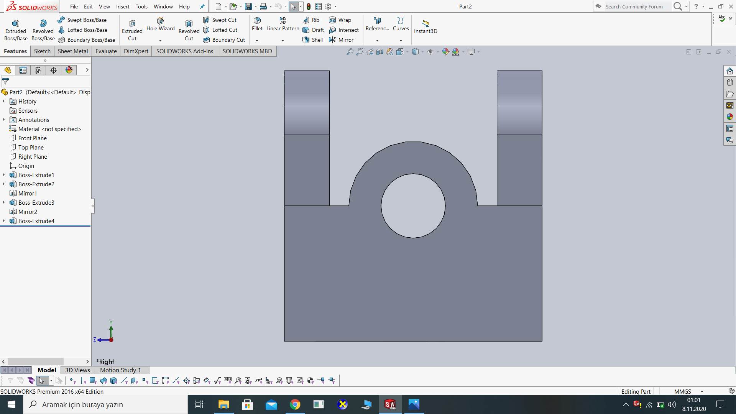
Task: Expand the History folder in tree
Action: pyautogui.click(x=4, y=102)
